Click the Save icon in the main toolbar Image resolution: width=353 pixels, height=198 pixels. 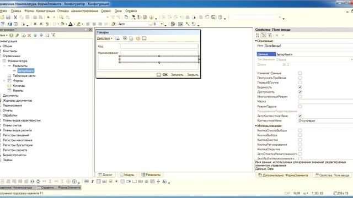8,17
